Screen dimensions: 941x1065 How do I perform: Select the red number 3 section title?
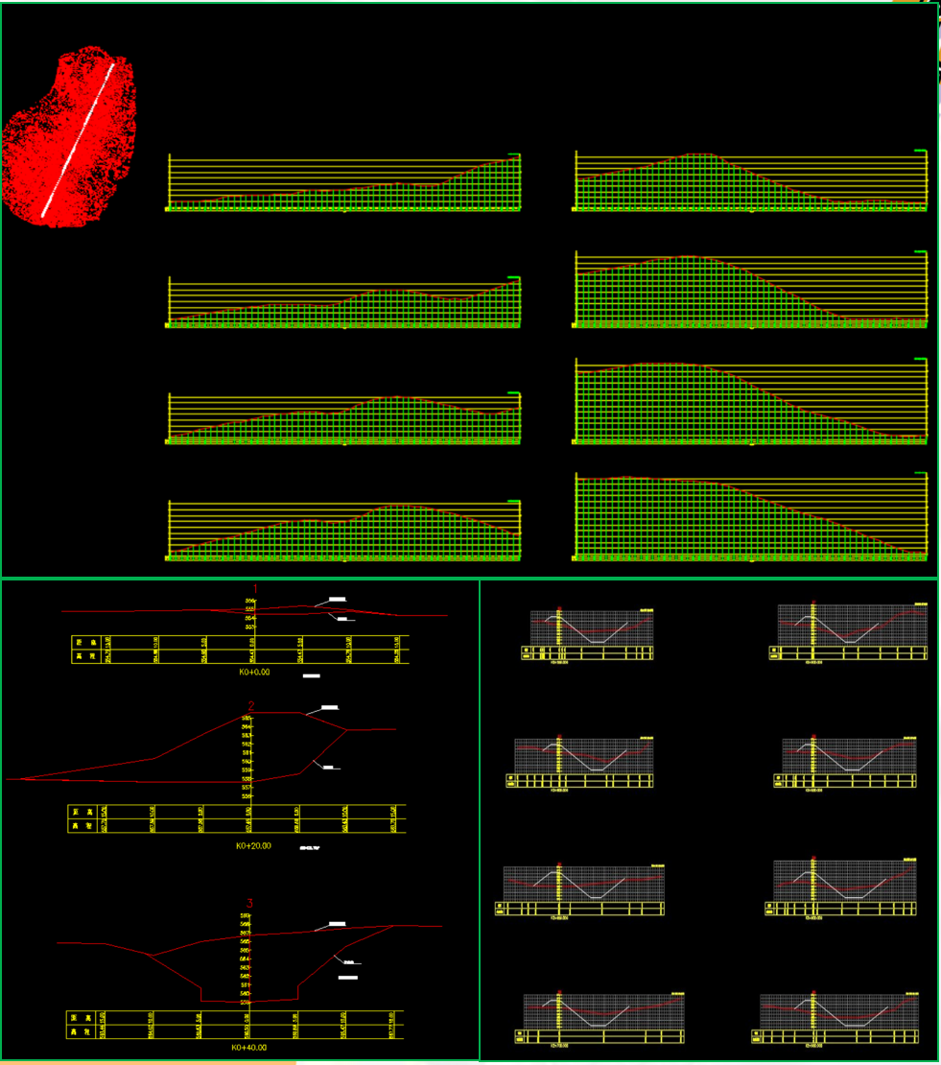[x=250, y=903]
